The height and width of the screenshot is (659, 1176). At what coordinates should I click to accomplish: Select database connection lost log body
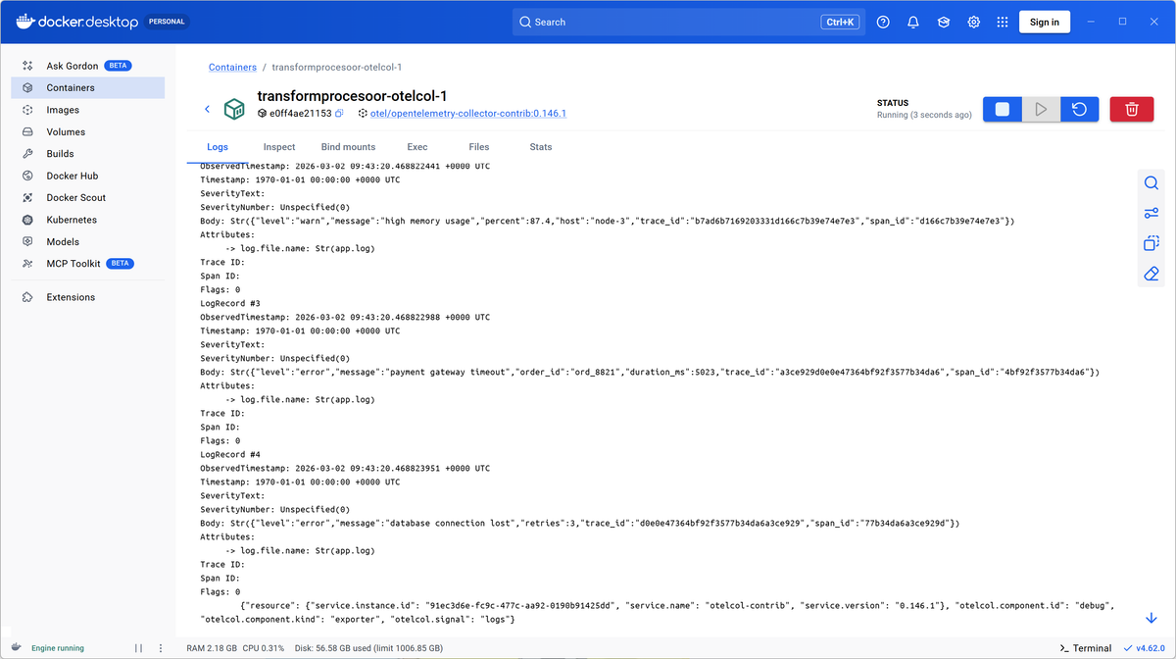tap(580, 524)
